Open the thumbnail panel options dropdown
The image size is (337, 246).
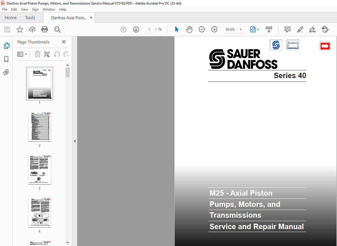22,54
